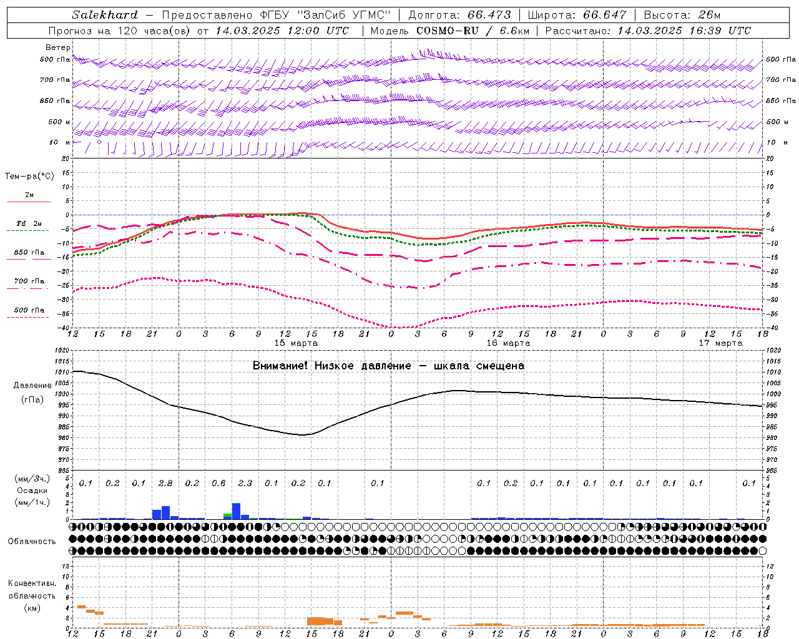Image resolution: width=799 pixels, height=639 pixels.
Task: Click the (мм/3ч.) precipitation unit label
Action: [32, 479]
